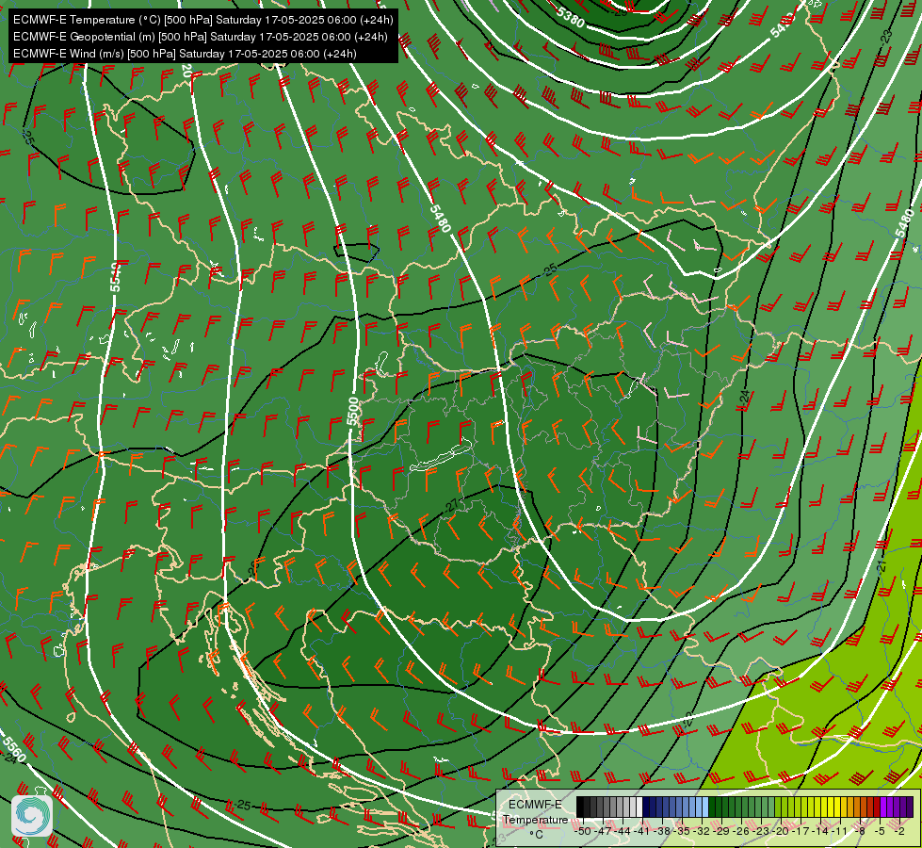922x848 pixels.
Task: Click the -20 legend tick label
Action: [x=781, y=831]
